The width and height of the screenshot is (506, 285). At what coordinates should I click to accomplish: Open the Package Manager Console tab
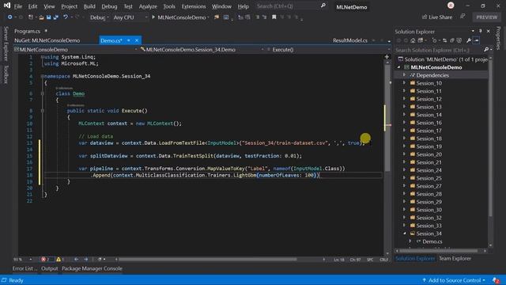[92, 268]
